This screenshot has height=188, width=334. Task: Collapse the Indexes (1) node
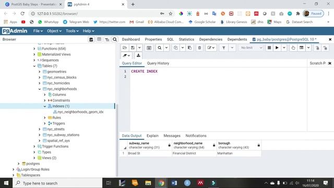tap(45, 107)
